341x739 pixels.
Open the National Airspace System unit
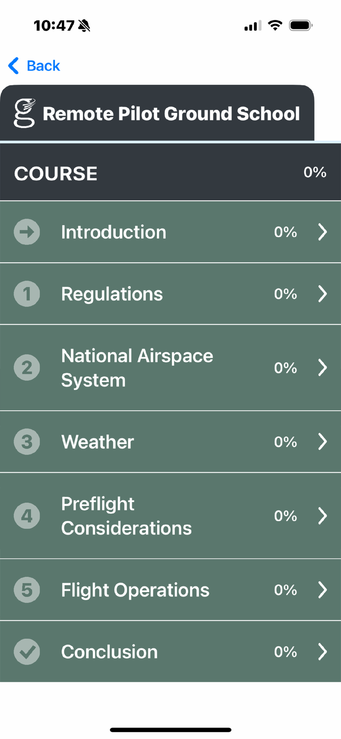tap(137, 368)
